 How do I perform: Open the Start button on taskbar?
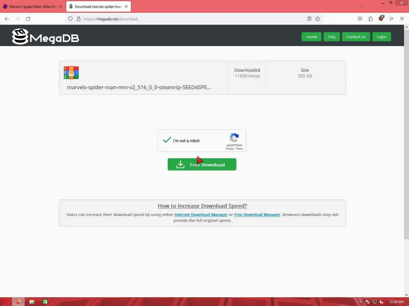tap(6, 302)
